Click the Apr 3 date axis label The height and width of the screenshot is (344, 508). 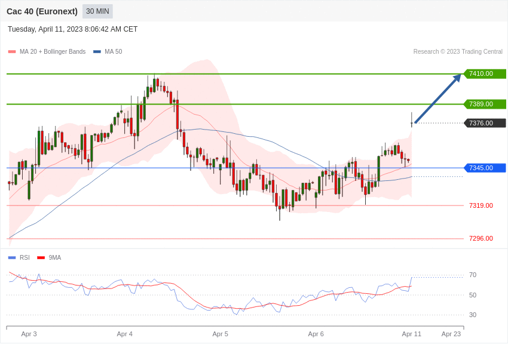pos(29,334)
